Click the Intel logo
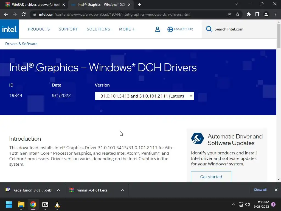This screenshot has width=281, height=211. tap(9, 29)
